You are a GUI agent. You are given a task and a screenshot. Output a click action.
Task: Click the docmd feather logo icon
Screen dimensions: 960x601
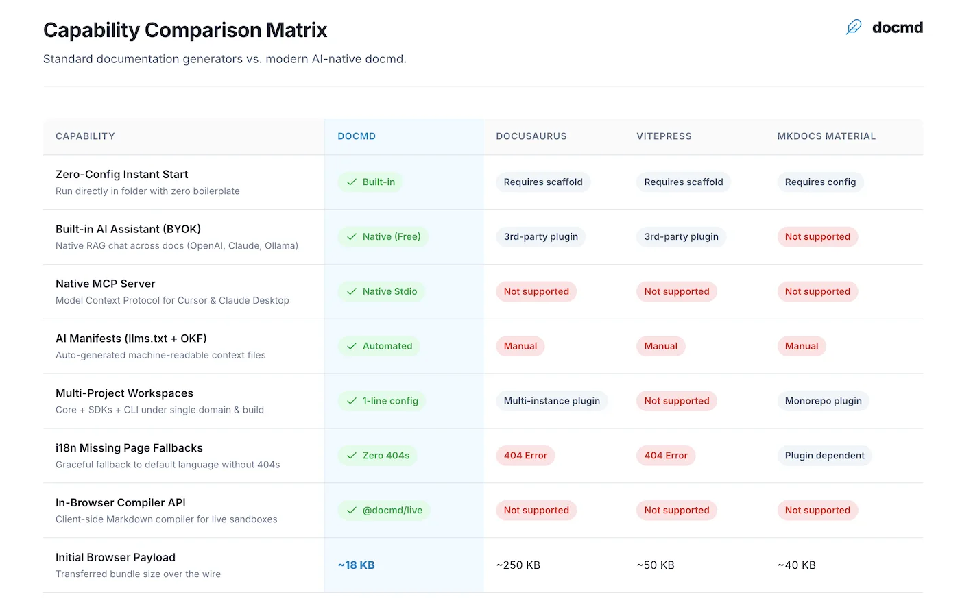coord(854,27)
